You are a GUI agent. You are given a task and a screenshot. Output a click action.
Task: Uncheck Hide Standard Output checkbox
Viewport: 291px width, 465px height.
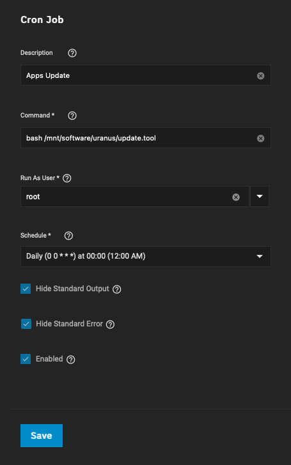[x=26, y=289]
